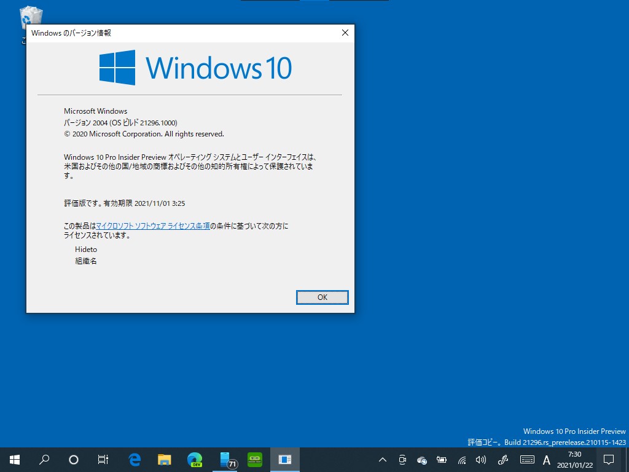Screen dimensions: 629x472
Task: Open Wi-Fi network settings from the tray
Action: tap(461, 459)
